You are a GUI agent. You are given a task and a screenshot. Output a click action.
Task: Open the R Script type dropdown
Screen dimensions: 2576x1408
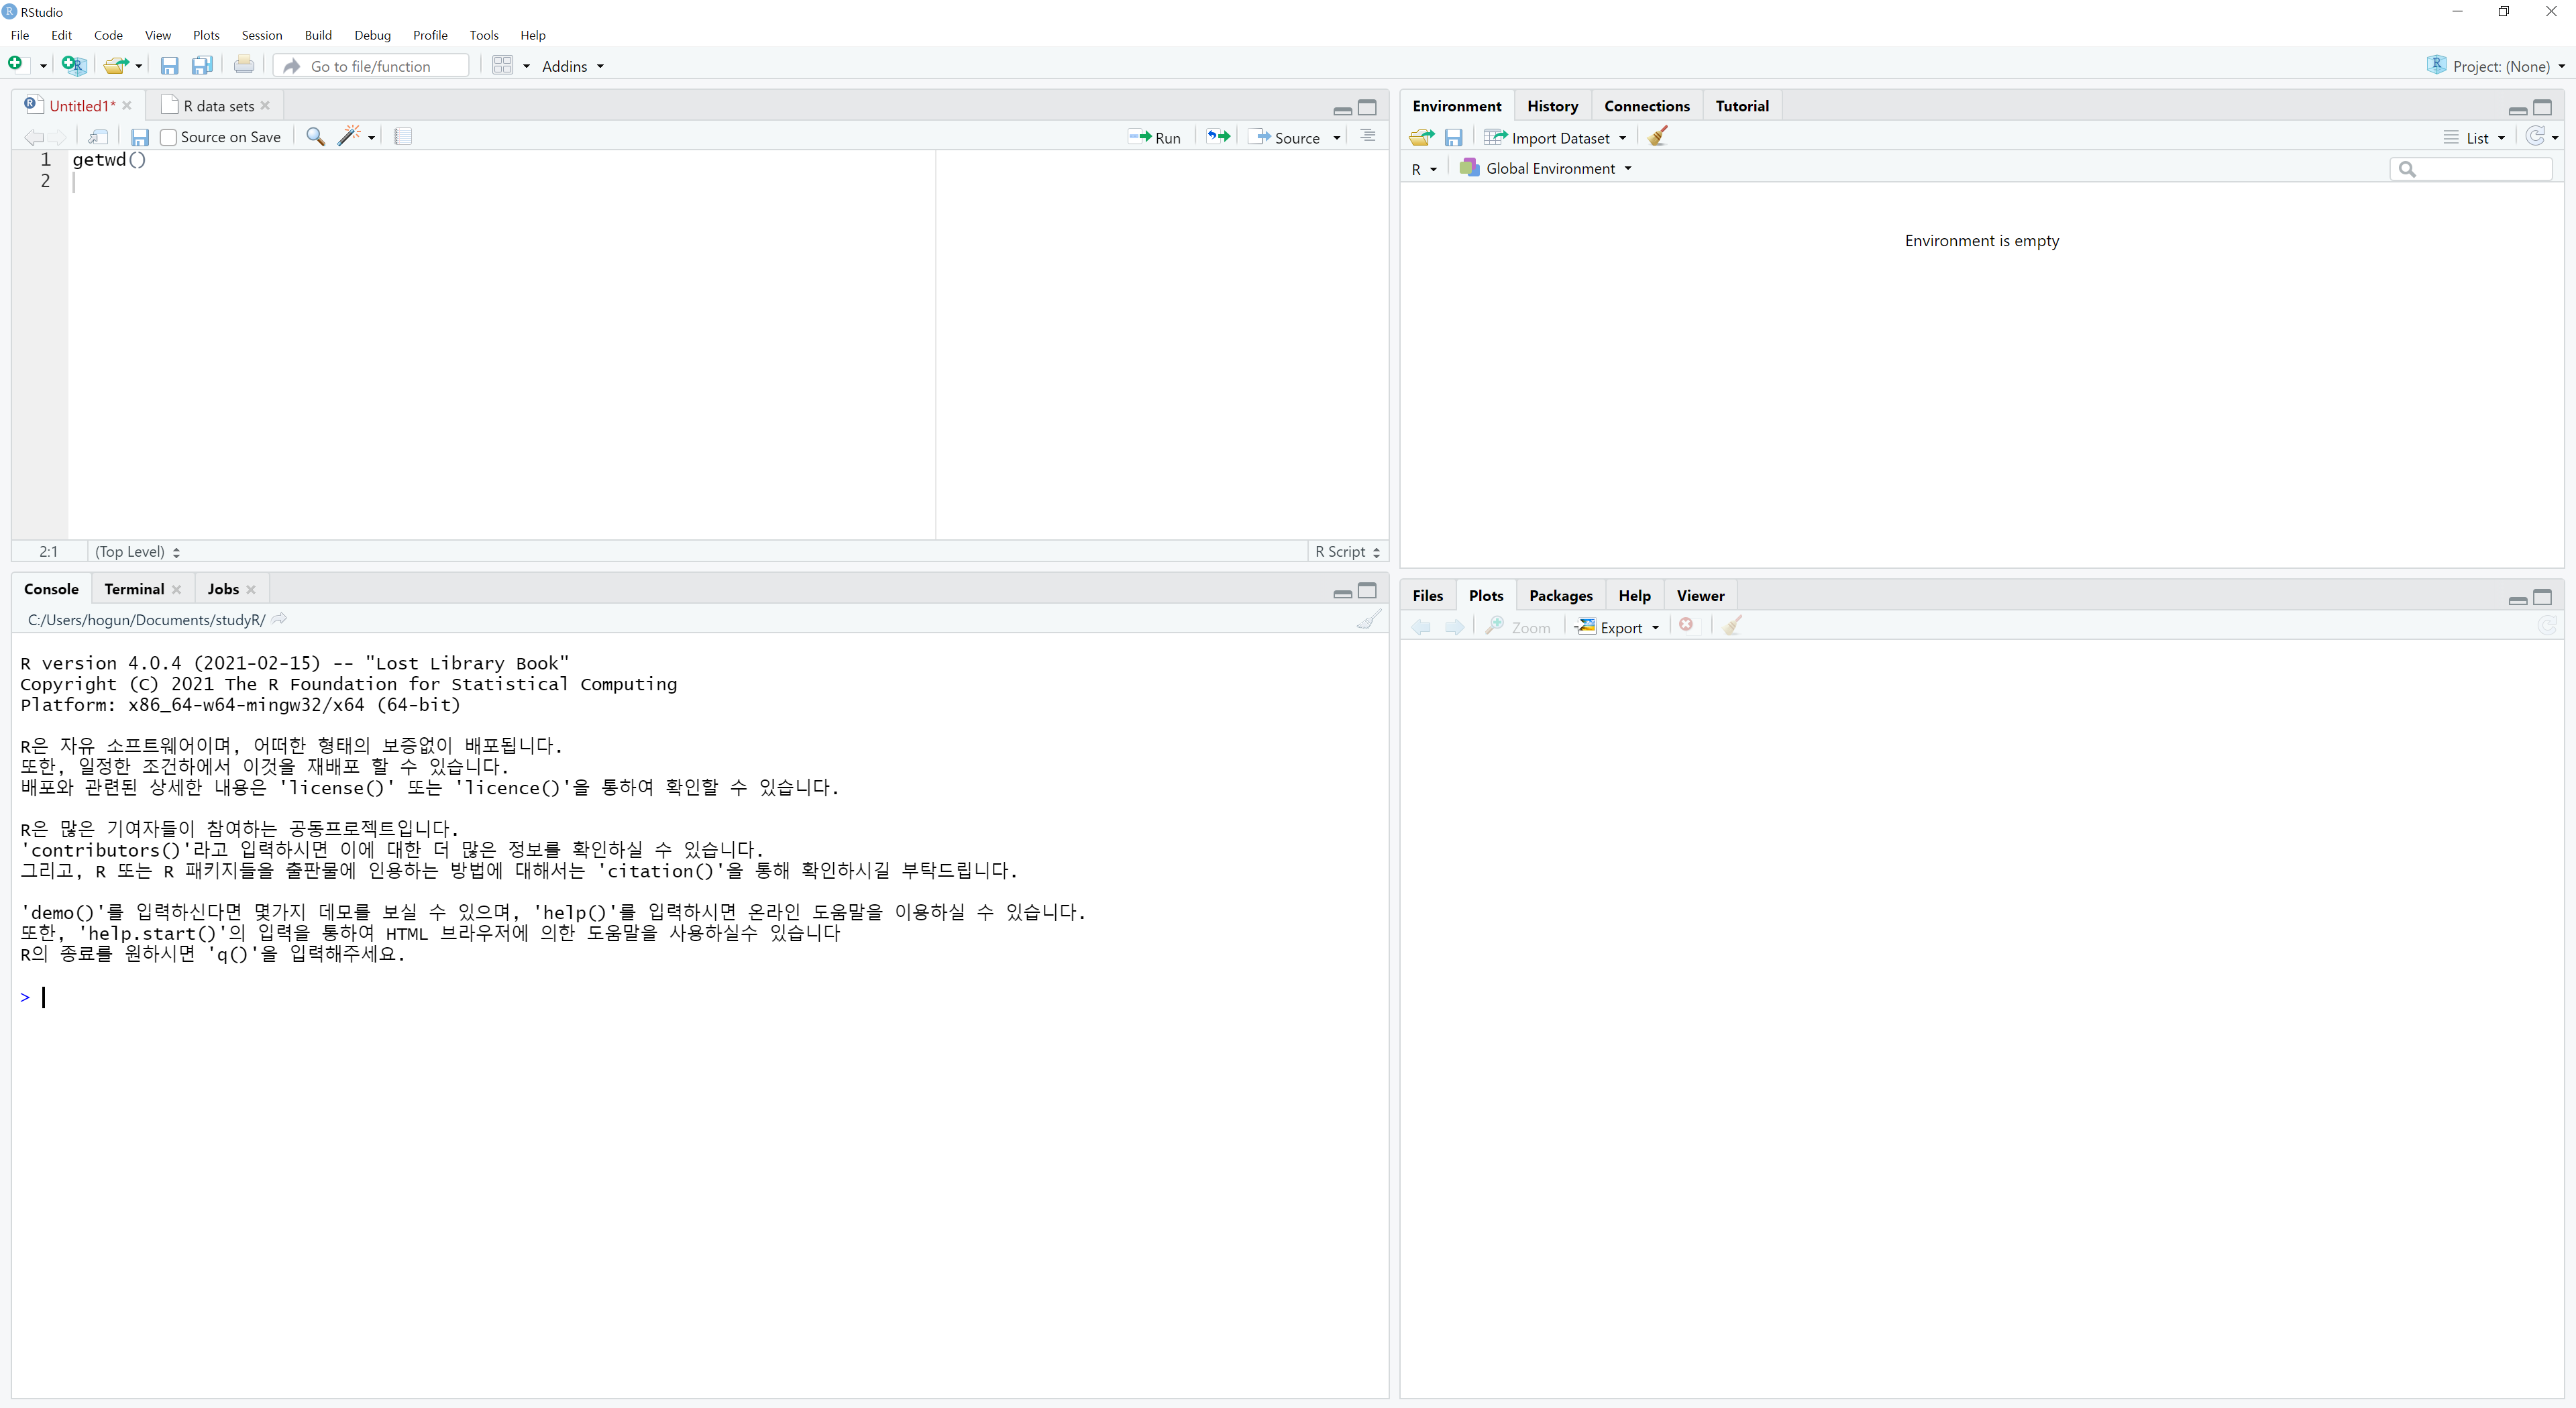(x=1346, y=551)
